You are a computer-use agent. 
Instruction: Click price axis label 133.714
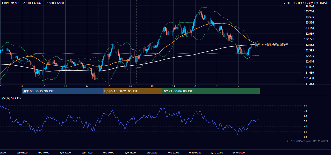pos(309,11)
